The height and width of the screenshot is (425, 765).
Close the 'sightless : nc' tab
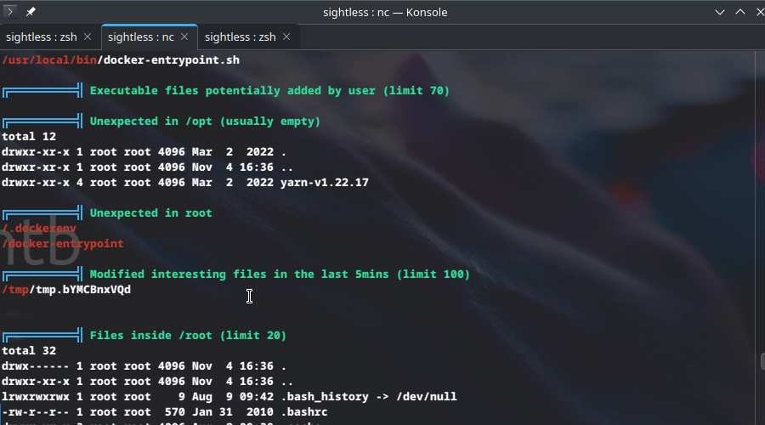[184, 37]
